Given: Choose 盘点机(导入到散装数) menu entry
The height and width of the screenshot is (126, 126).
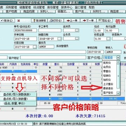Looking at the screenshot, I should tap(19, 94).
